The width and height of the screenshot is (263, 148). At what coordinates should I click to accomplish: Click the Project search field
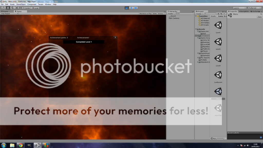point(210,14)
